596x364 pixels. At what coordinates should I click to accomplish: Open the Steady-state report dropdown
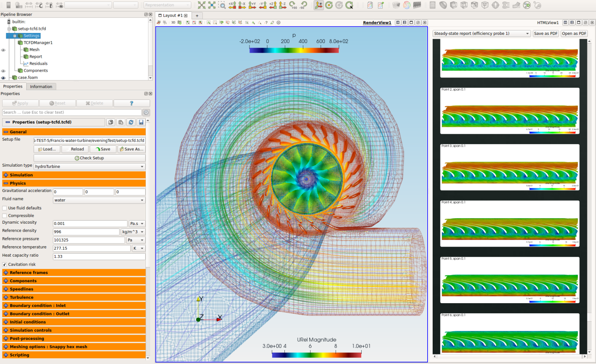(x=481, y=33)
